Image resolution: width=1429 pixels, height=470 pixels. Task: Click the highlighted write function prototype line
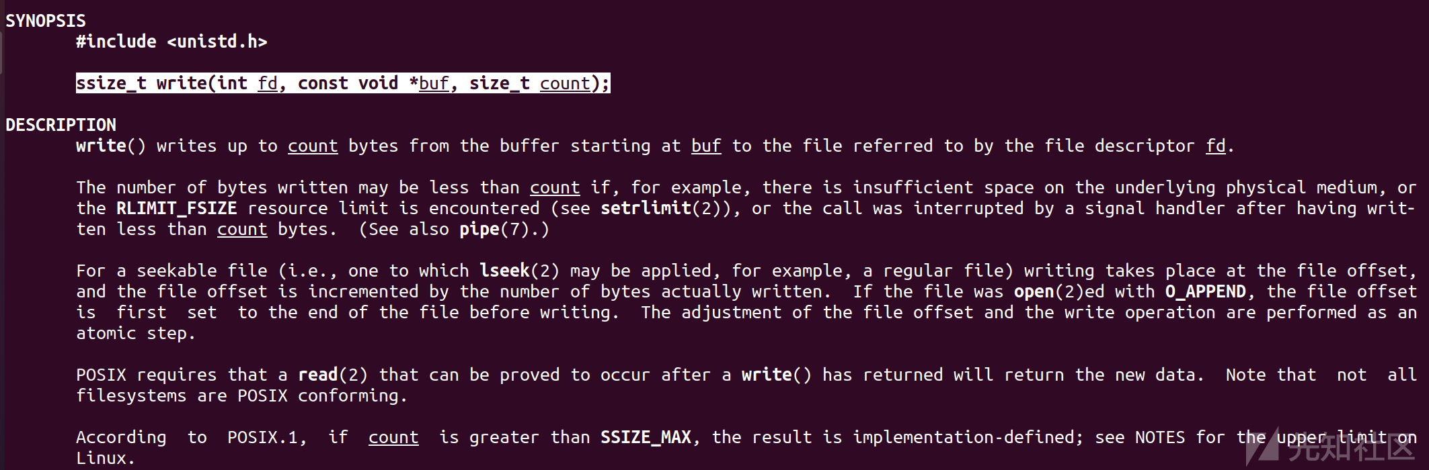click(x=343, y=83)
